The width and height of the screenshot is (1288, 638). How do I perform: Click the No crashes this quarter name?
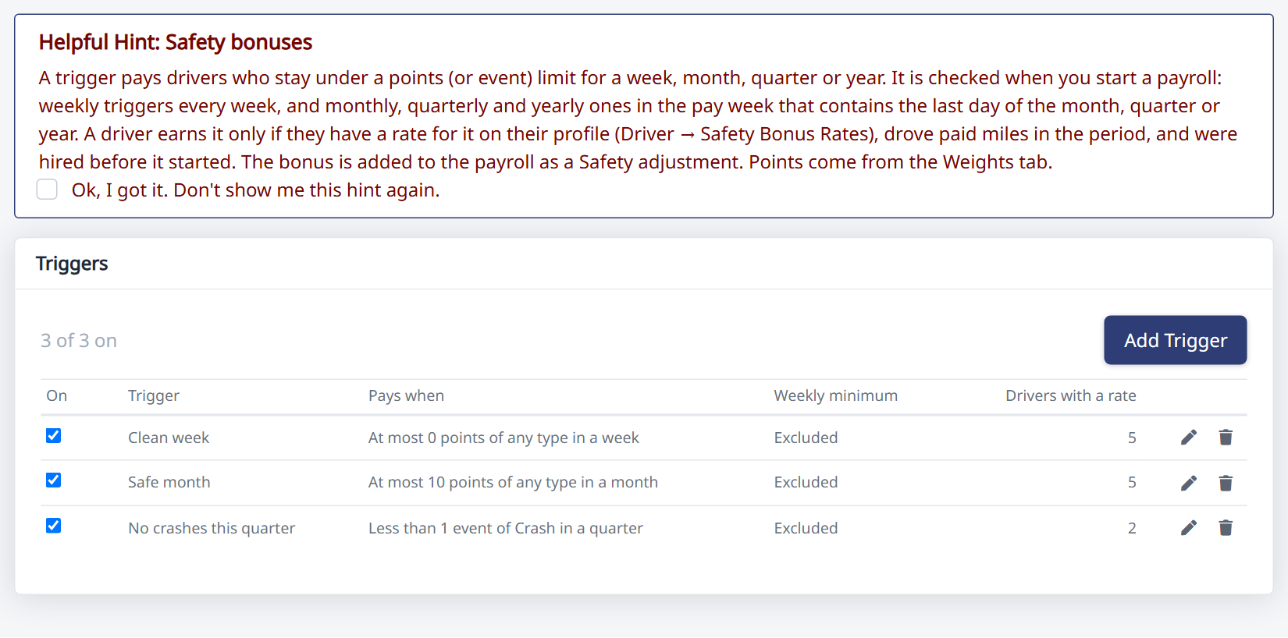(212, 528)
